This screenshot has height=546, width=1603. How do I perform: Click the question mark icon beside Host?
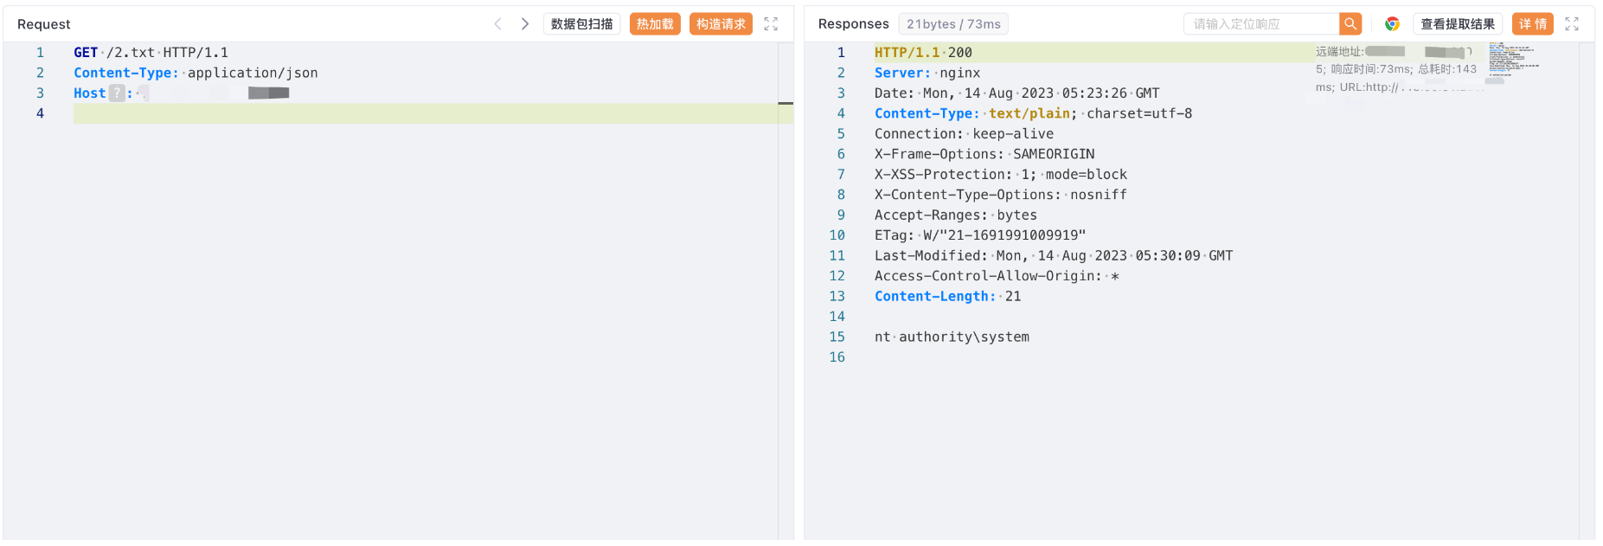117,93
